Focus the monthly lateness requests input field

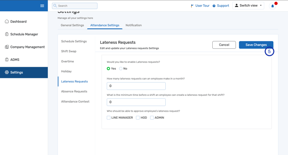(136, 86)
